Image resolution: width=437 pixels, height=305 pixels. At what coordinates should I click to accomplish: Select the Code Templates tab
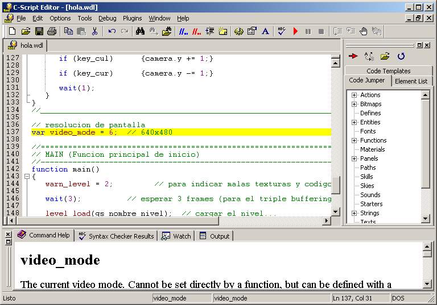pyautogui.click(x=388, y=70)
